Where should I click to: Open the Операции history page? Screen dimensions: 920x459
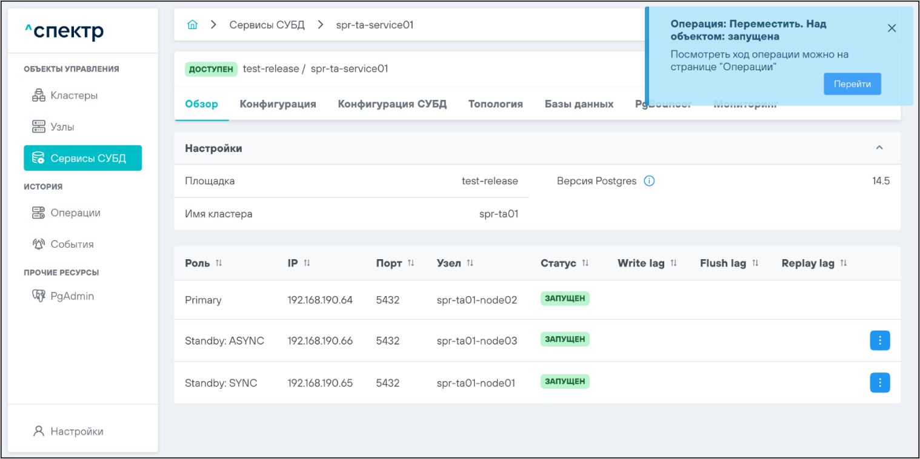75,213
